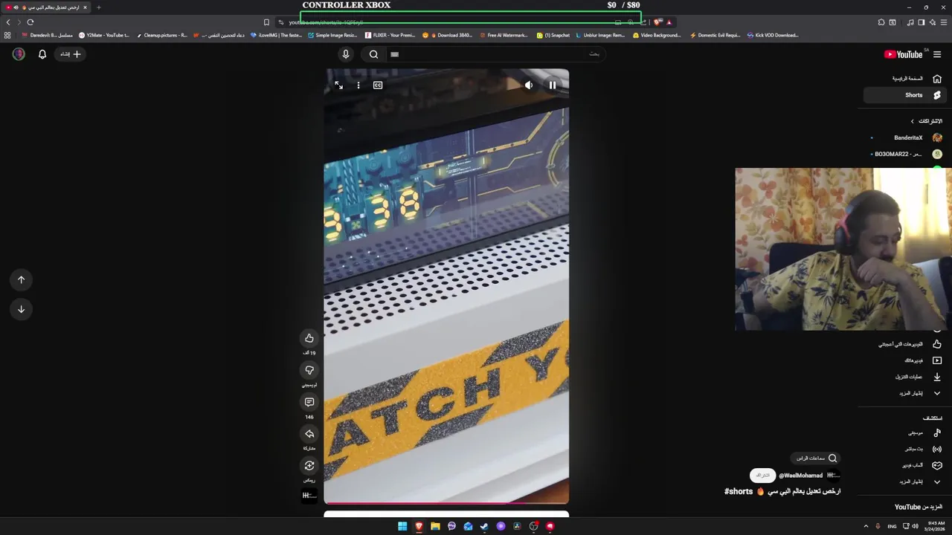Image resolution: width=952 pixels, height=535 pixels.
Task: Collapse the YouTube guide hamburger menu
Action: click(936, 54)
